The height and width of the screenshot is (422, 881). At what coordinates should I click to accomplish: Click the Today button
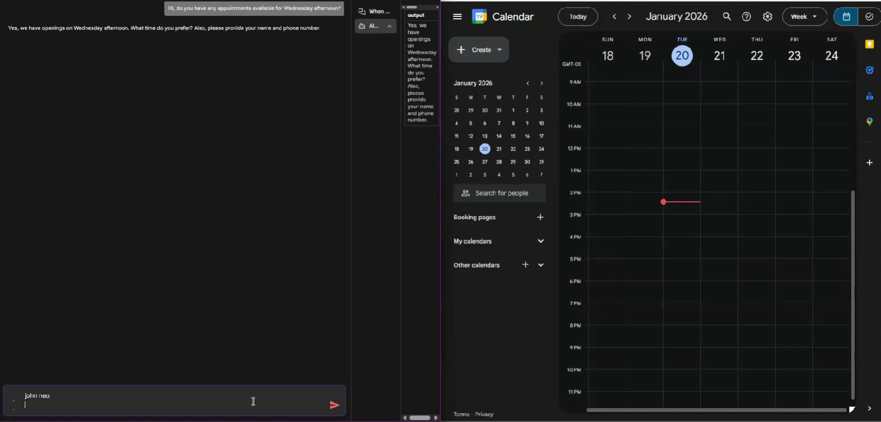coord(578,16)
